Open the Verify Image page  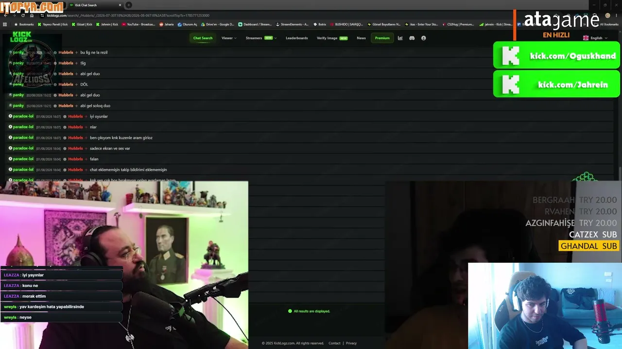332,38
